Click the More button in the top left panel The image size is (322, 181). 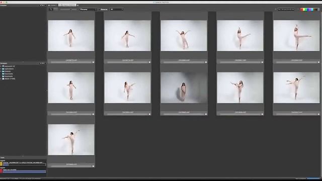point(42,6)
